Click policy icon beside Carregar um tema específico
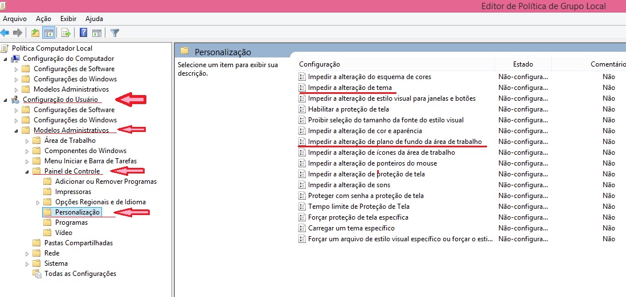626x297 pixels. (x=302, y=228)
